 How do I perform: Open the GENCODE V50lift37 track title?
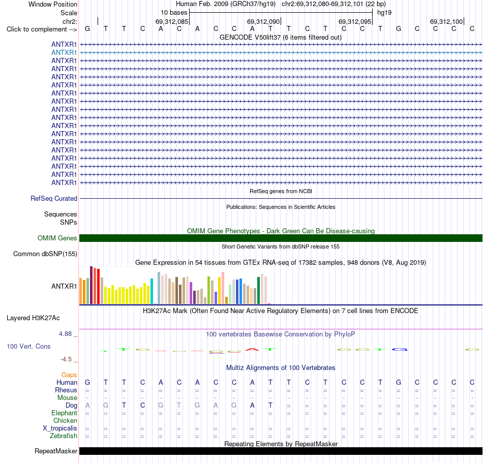(280, 37)
